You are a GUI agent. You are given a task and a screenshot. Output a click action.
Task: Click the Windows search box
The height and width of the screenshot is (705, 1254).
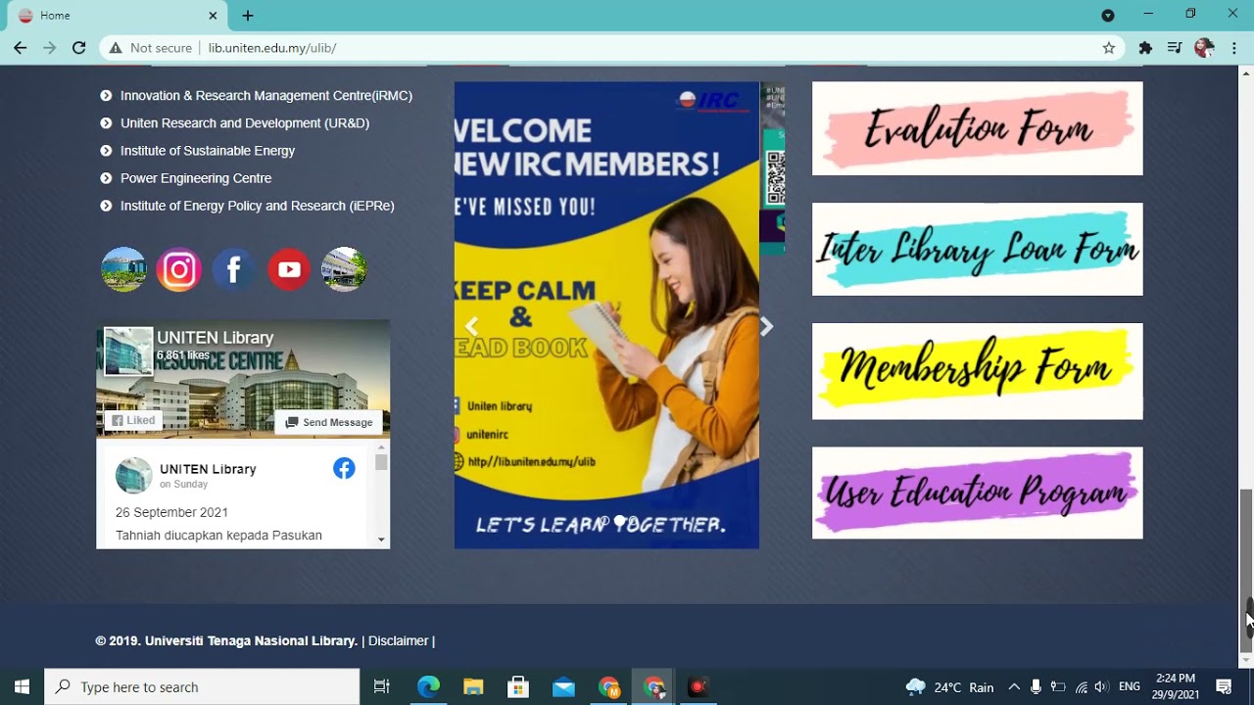point(202,686)
